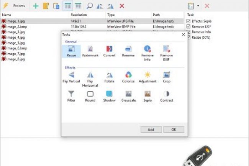Select the Crop effect
Screen dimensions: 249x166
tap(167, 77)
